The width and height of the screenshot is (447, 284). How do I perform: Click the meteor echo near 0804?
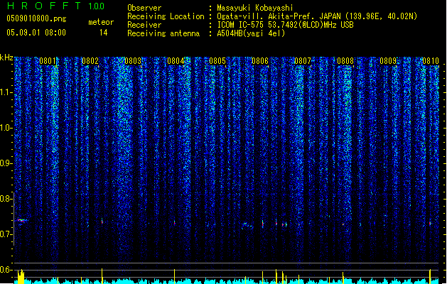pyautogui.click(x=175, y=223)
